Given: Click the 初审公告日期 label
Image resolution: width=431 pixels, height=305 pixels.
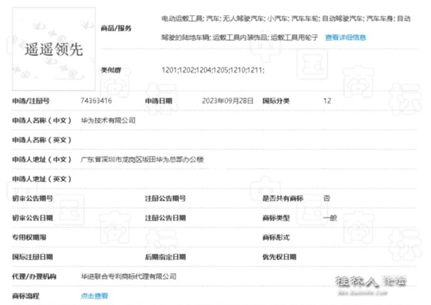Looking at the screenshot, I should click(x=33, y=218).
